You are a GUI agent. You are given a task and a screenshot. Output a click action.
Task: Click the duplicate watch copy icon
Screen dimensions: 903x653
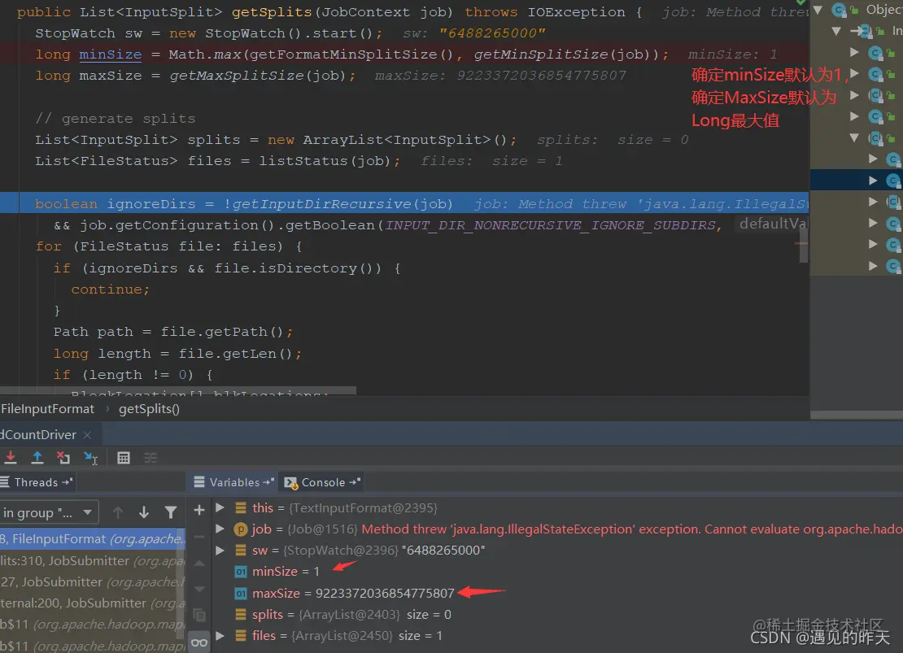click(x=199, y=615)
